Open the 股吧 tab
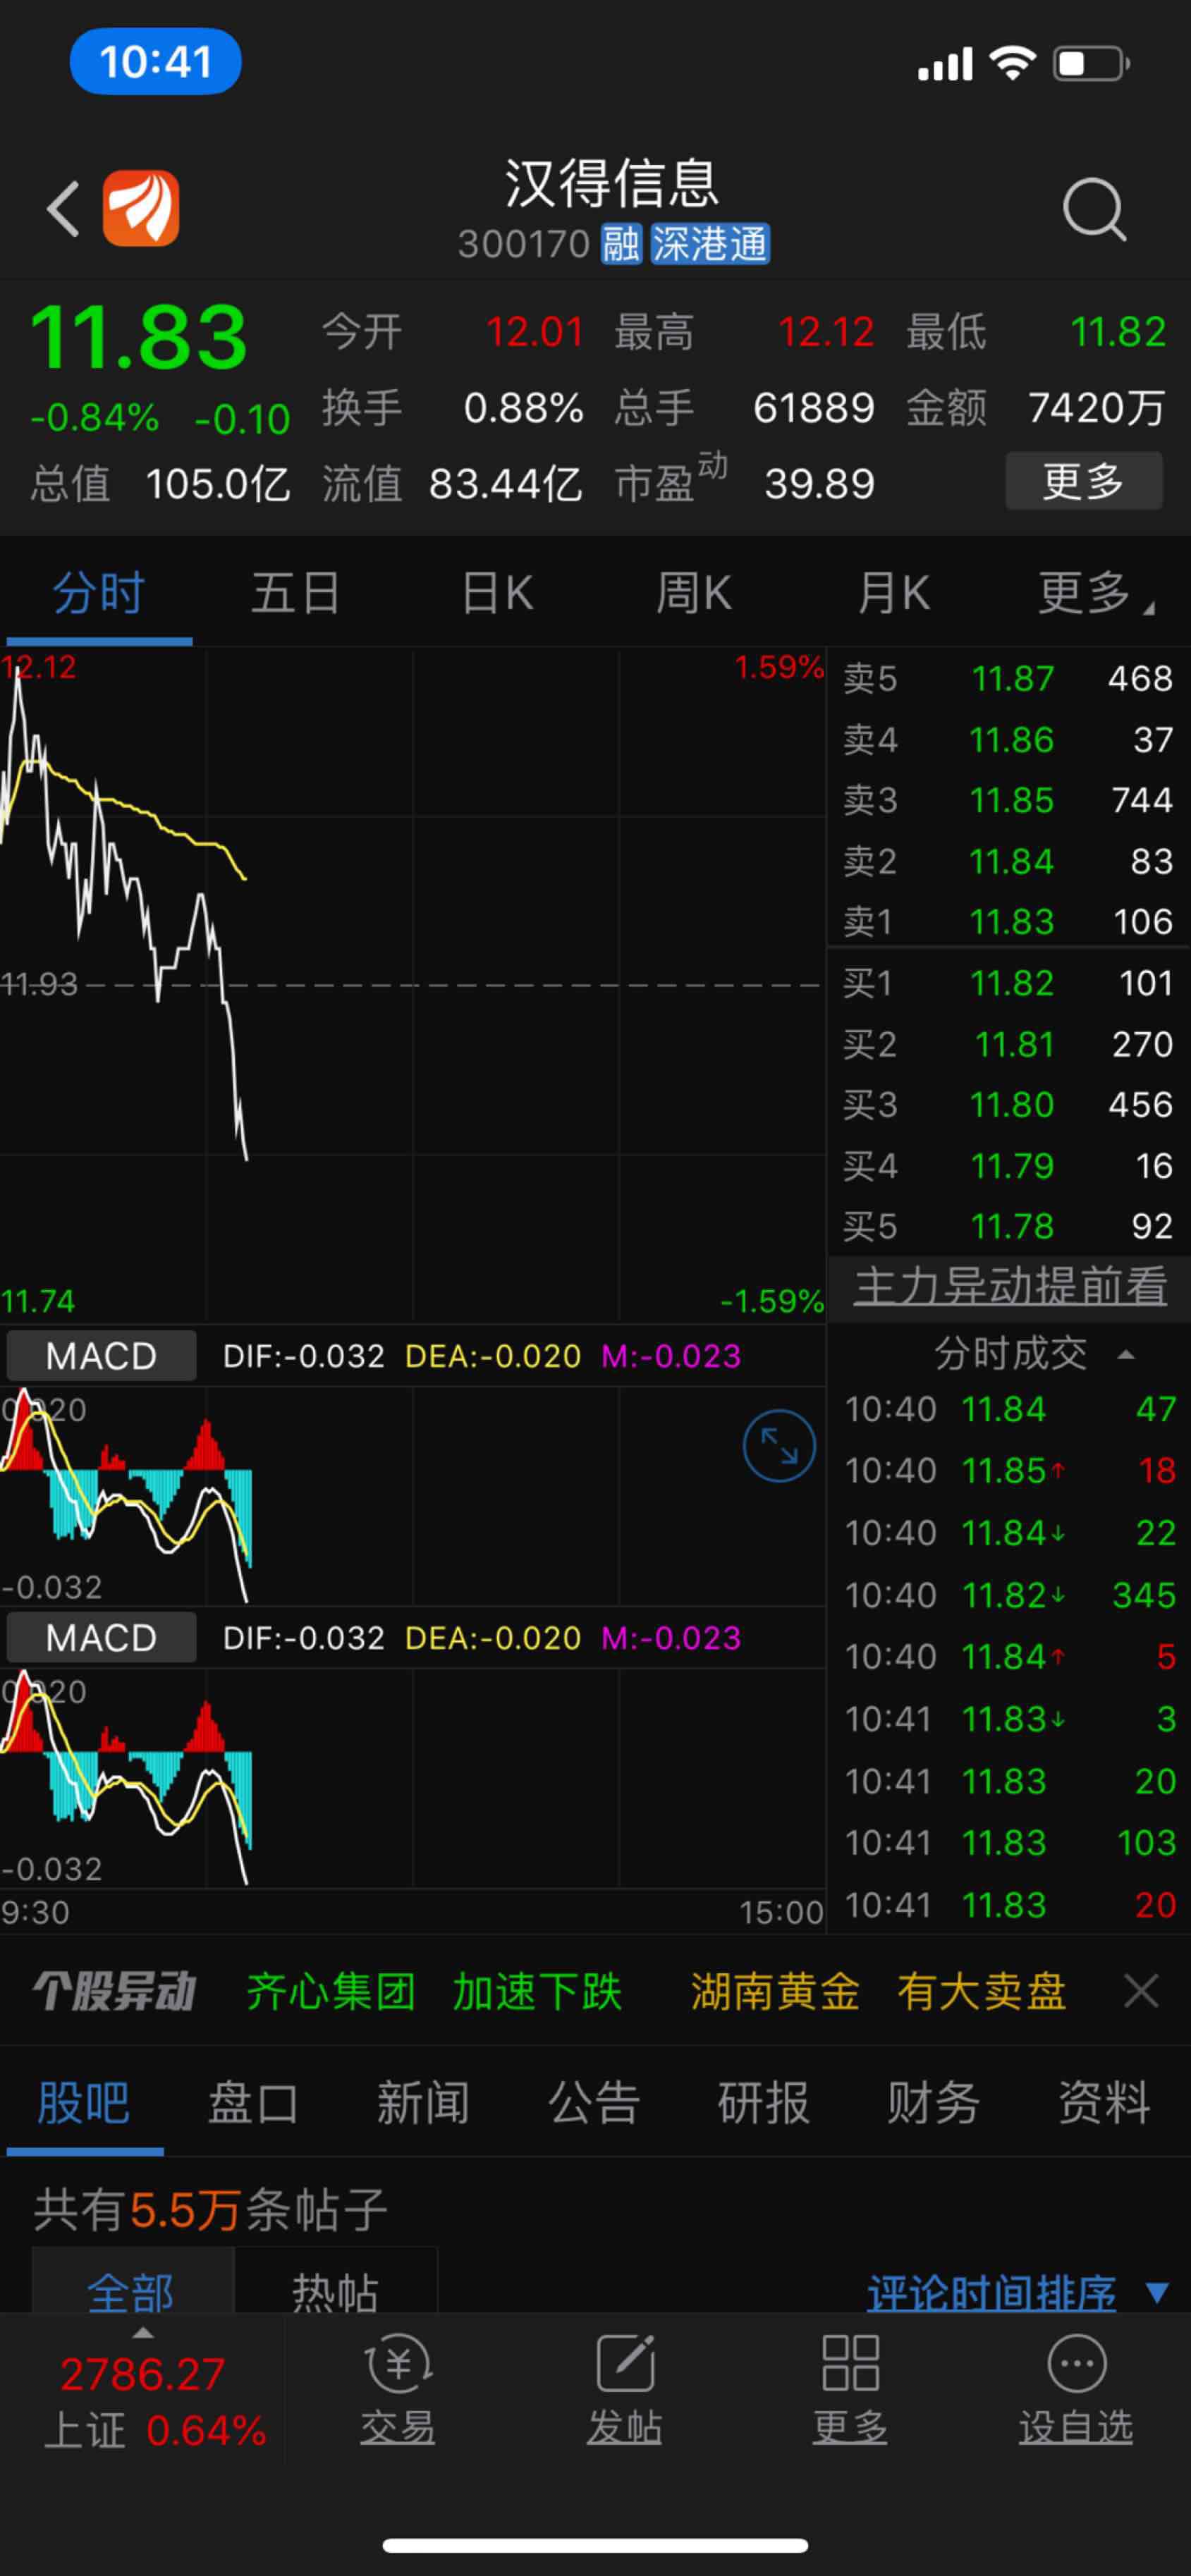Viewport: 1191px width, 2576px height. 84,2102
